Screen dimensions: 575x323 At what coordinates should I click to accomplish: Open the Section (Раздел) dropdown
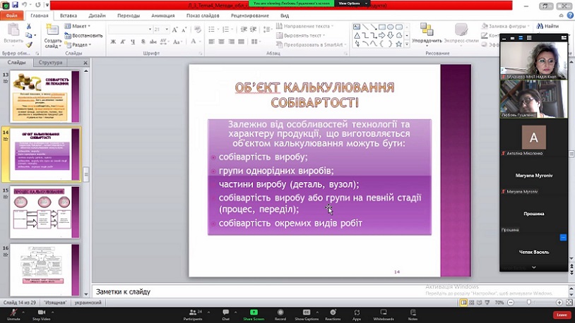click(78, 44)
